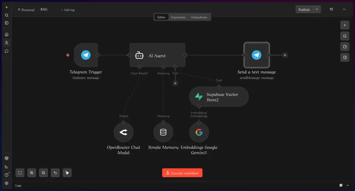The image size is (355, 191).
Task: Fit the workflow to view
Action: pyautogui.click(x=20, y=173)
